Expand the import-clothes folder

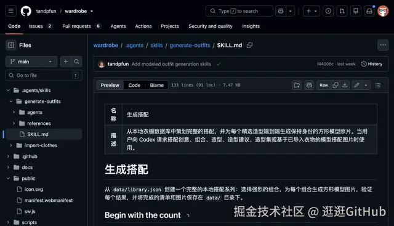(11, 145)
